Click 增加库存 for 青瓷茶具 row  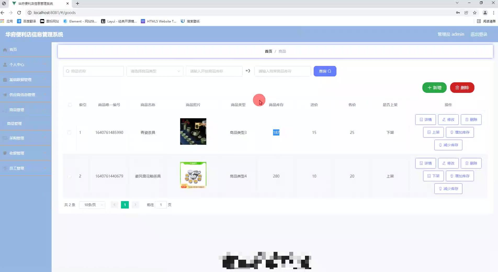click(x=460, y=132)
